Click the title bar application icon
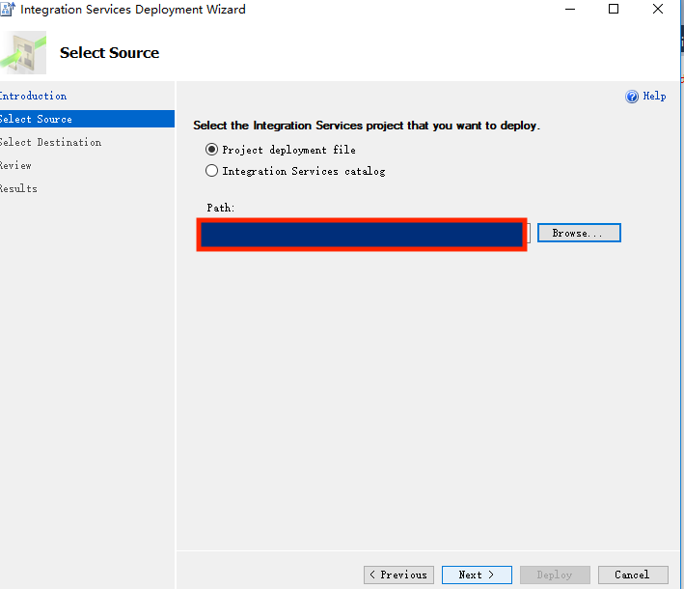Image resolution: width=684 pixels, height=589 pixels. (x=7, y=10)
